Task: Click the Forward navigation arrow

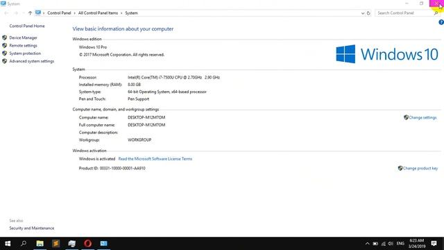Action: (16, 13)
